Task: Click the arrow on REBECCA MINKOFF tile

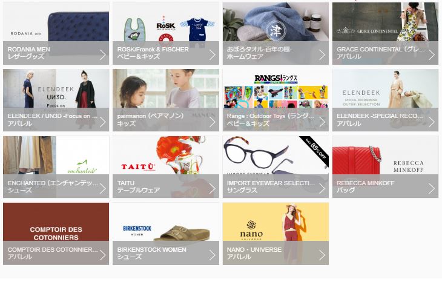Action: click(432, 188)
